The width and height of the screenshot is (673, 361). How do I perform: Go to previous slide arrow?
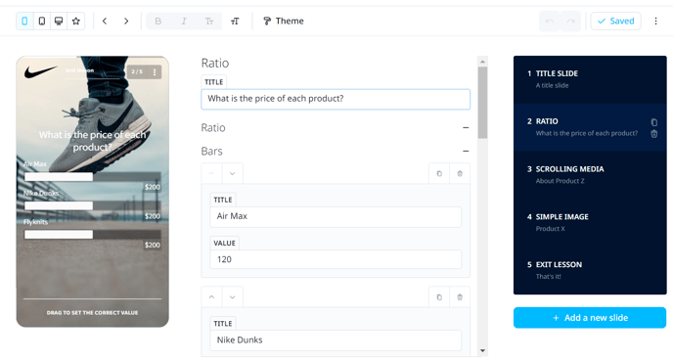pyautogui.click(x=105, y=21)
